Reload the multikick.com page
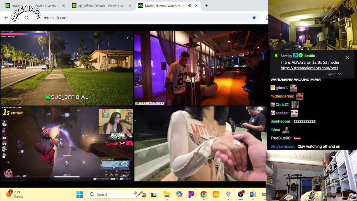Screen dimensions: 357x201 (26, 18)
